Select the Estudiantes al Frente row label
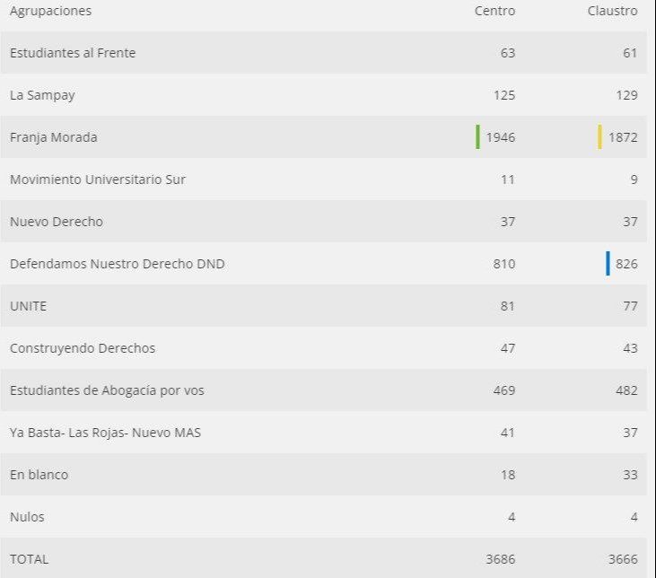The image size is (656, 578). pyautogui.click(x=73, y=53)
